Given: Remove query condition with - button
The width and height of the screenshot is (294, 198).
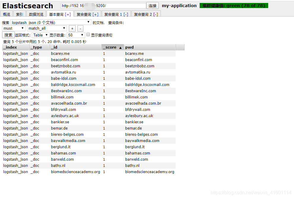Looking at the screenshot, I should [x=80, y=28].
